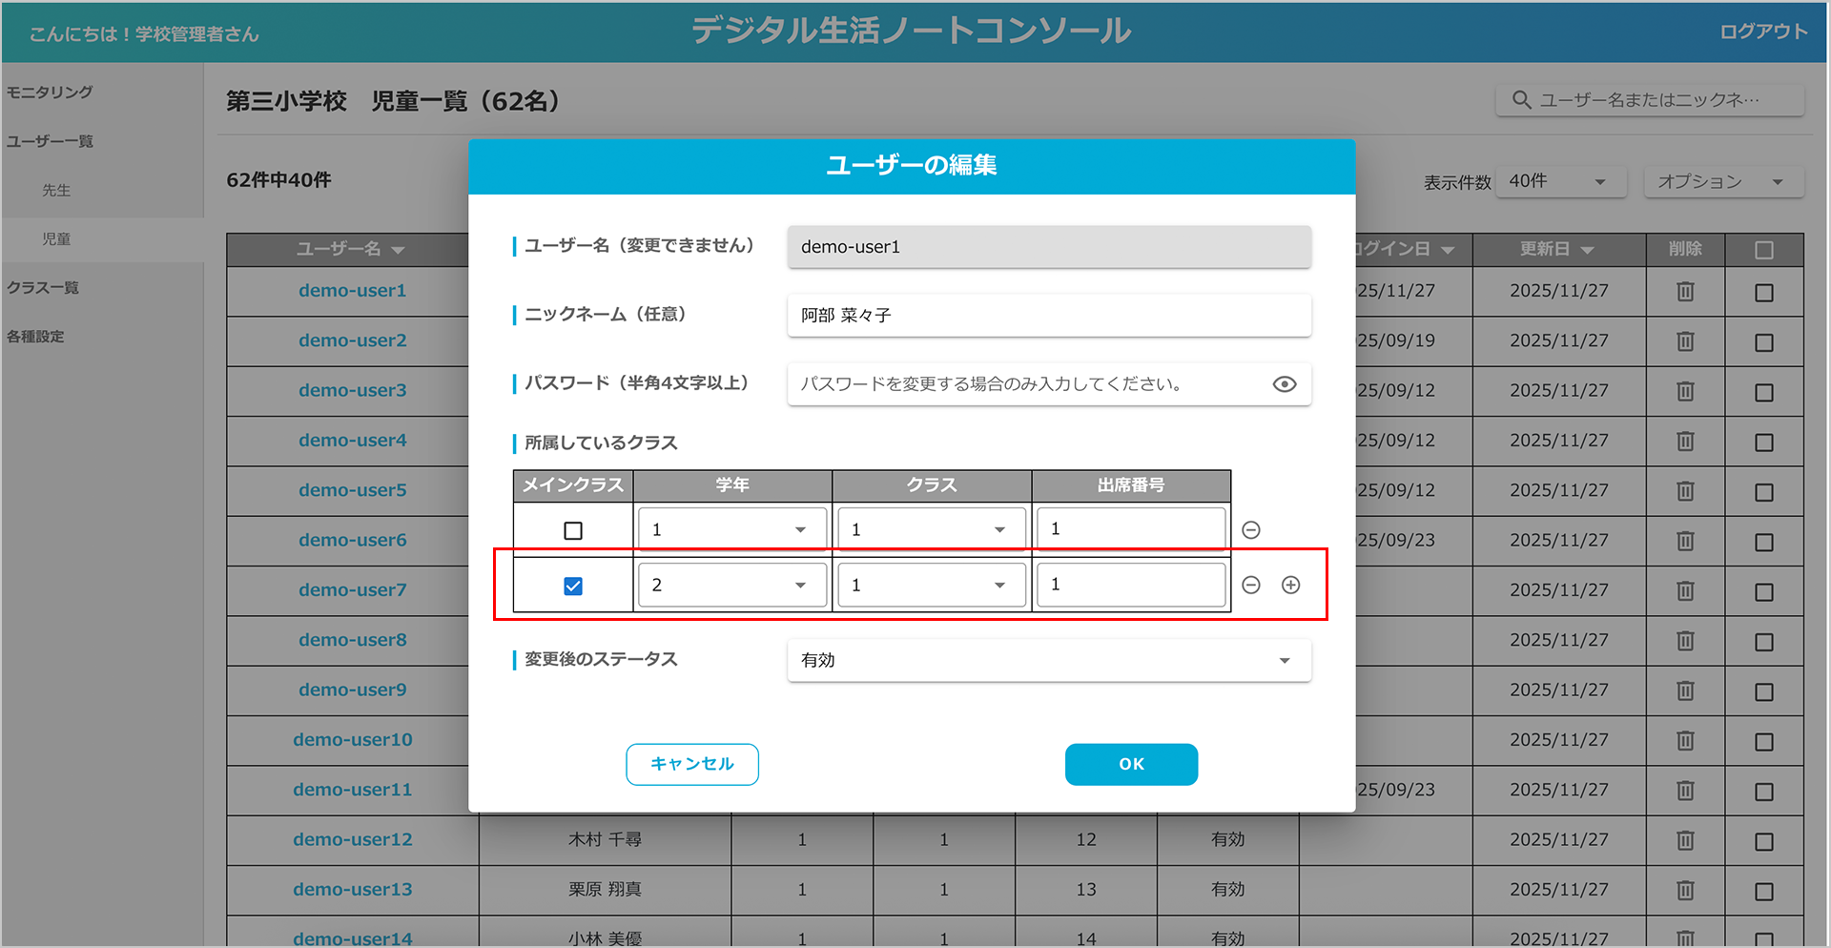Uncheck main class box in second class row
1831x948 pixels.
[x=573, y=586]
